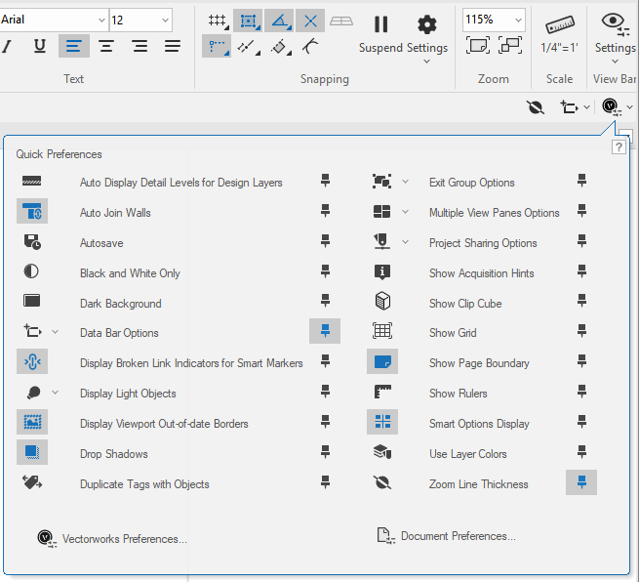Toggle Snap to Object icon

[249, 21]
